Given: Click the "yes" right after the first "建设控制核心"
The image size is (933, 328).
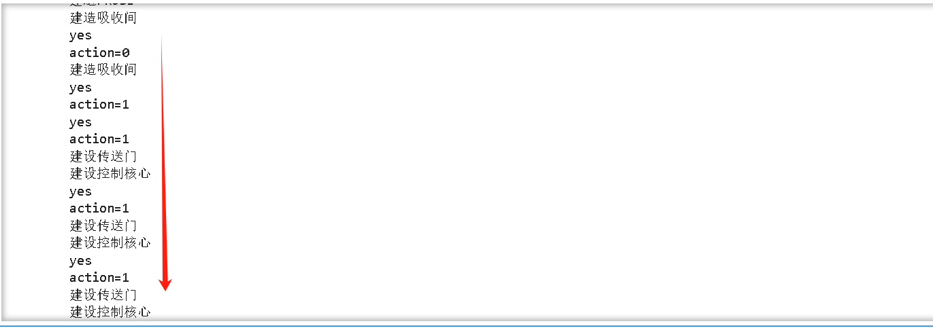Looking at the screenshot, I should (80, 192).
